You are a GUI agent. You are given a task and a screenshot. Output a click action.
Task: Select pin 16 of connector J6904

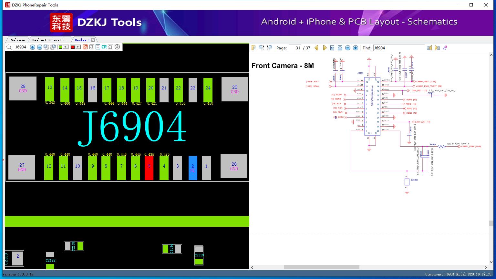point(93,90)
